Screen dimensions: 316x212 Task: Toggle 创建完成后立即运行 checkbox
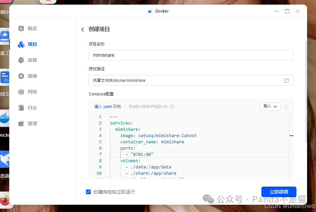pos(88,192)
